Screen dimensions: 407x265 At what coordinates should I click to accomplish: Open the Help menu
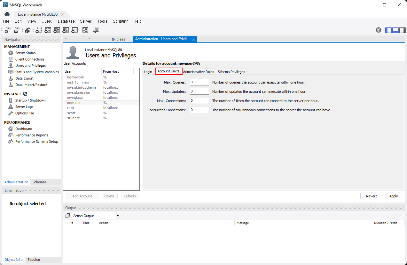(x=137, y=21)
